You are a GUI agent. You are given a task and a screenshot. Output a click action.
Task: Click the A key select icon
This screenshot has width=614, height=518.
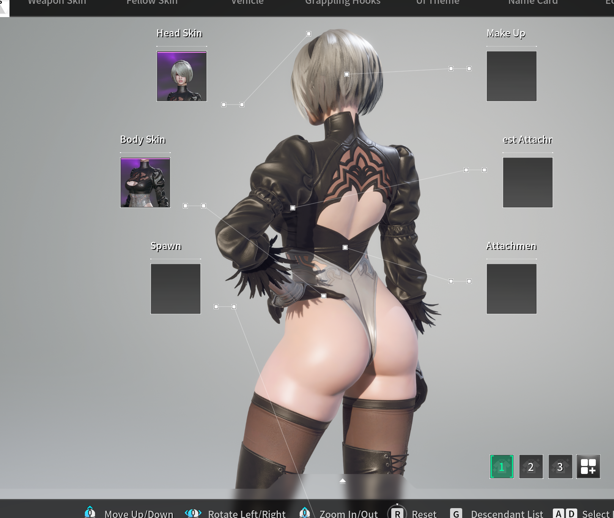pos(559,513)
